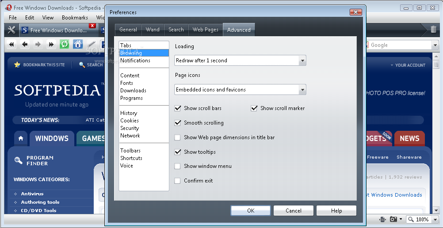
Task: Click the Softpedia home icon tab
Action: pos(21,138)
